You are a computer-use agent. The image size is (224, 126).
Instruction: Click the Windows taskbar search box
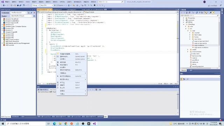pyautogui.click(x=26, y=124)
